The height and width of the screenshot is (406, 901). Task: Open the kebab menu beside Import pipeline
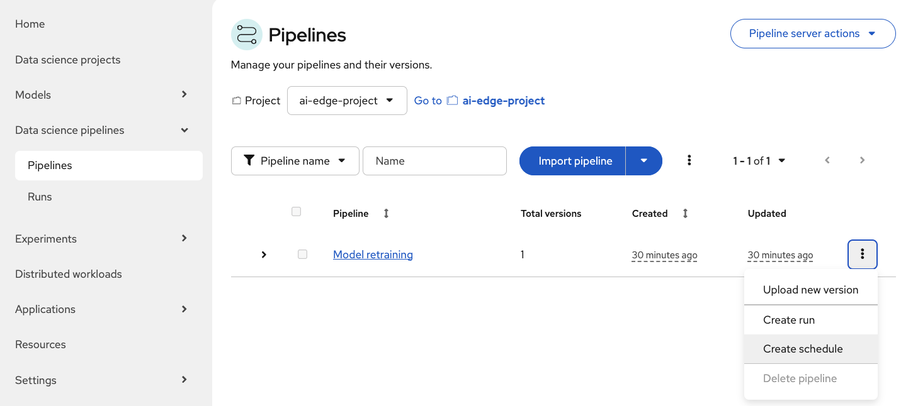click(689, 161)
